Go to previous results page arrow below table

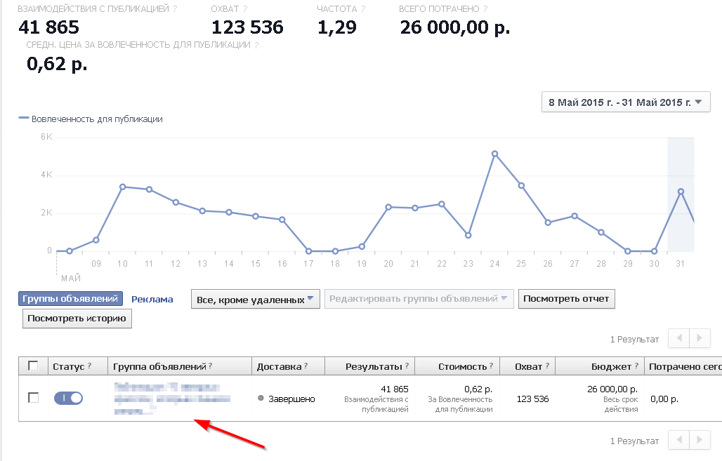[x=678, y=440]
